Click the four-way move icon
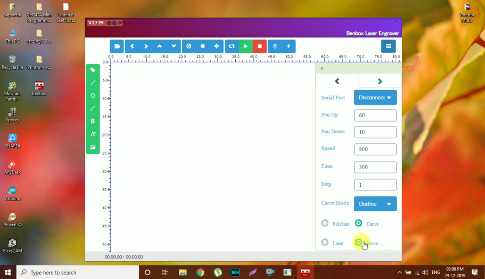 click(x=216, y=46)
